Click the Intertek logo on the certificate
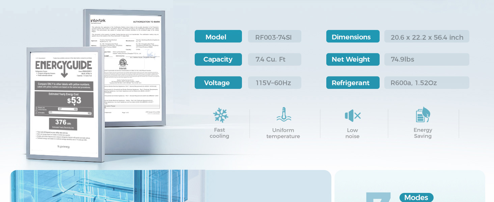Viewport: 494px width, 202px height. (x=98, y=21)
